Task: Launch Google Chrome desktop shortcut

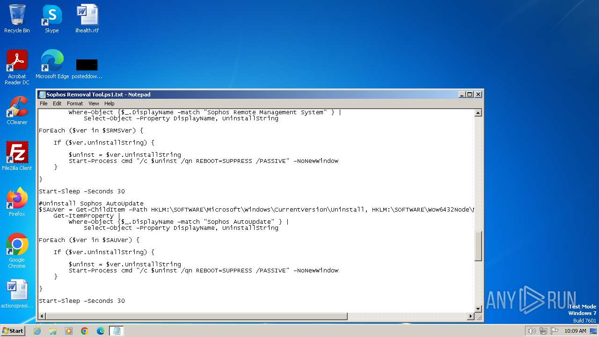Action: pos(17,251)
